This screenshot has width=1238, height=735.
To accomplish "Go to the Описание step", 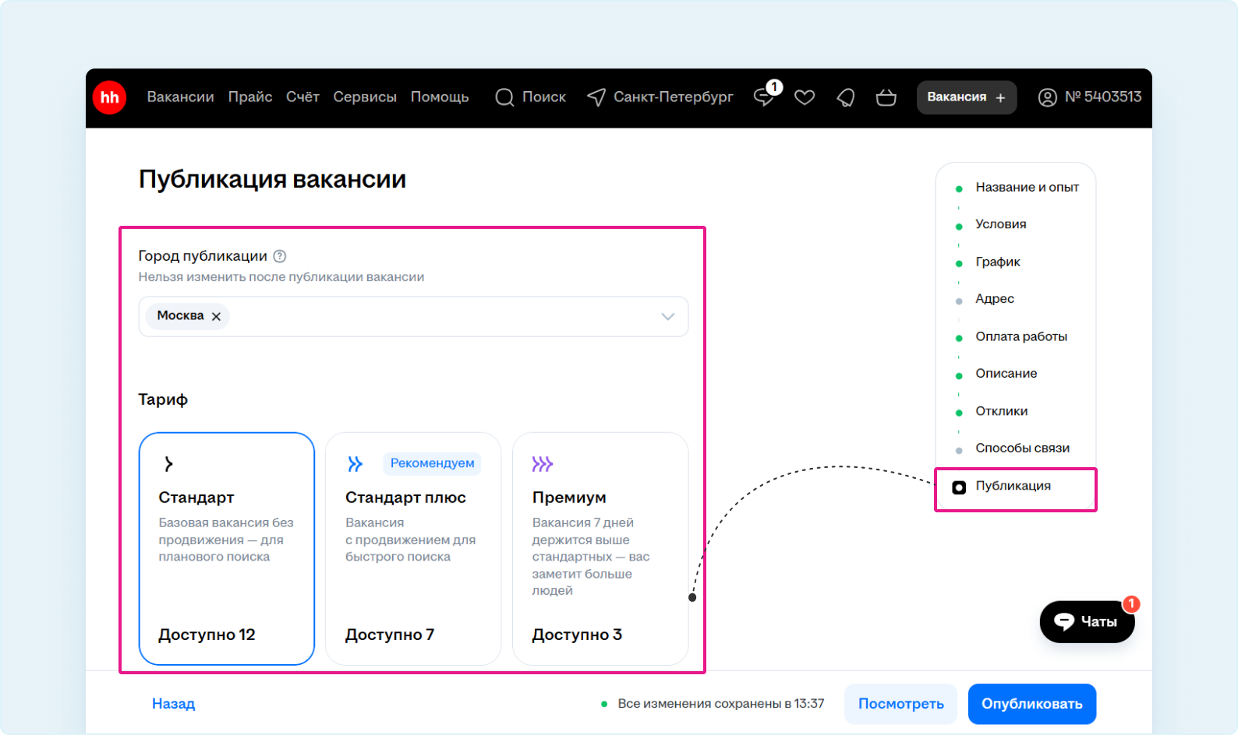I will click(1006, 374).
